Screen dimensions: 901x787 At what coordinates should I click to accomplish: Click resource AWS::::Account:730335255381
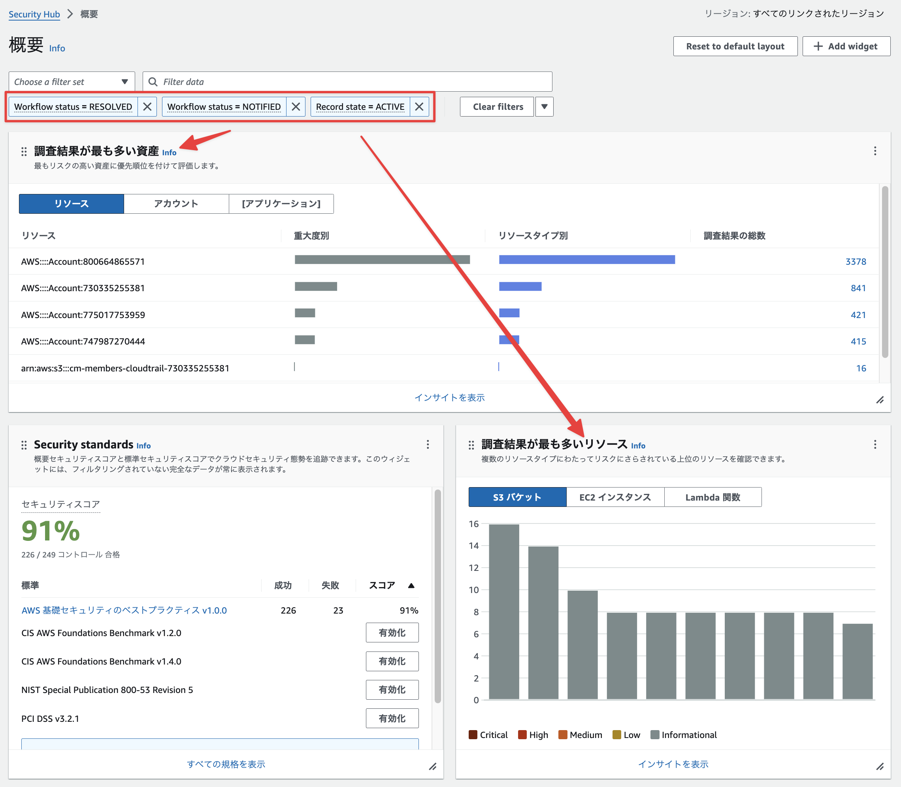pos(83,288)
